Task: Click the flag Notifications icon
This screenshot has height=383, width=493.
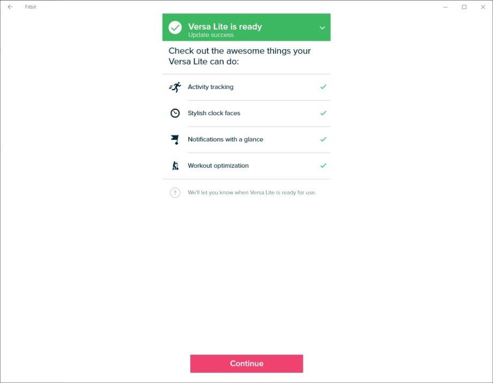Action: (175, 139)
